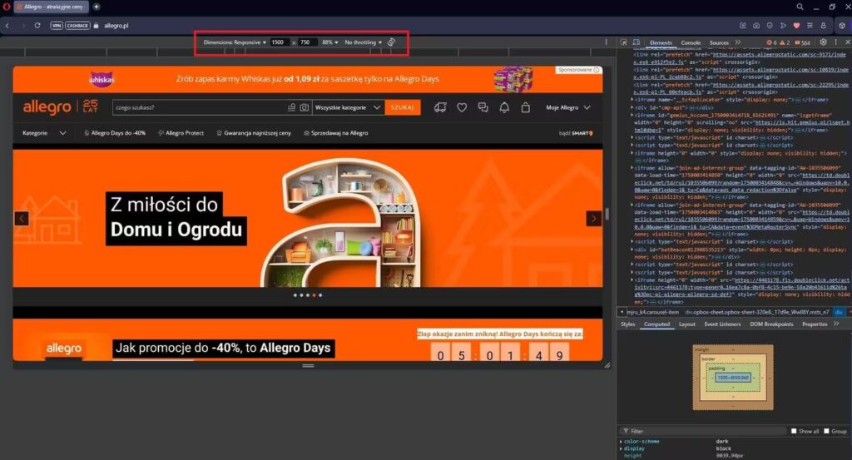Expand the 'Moje Allegro' menu

tap(567, 107)
